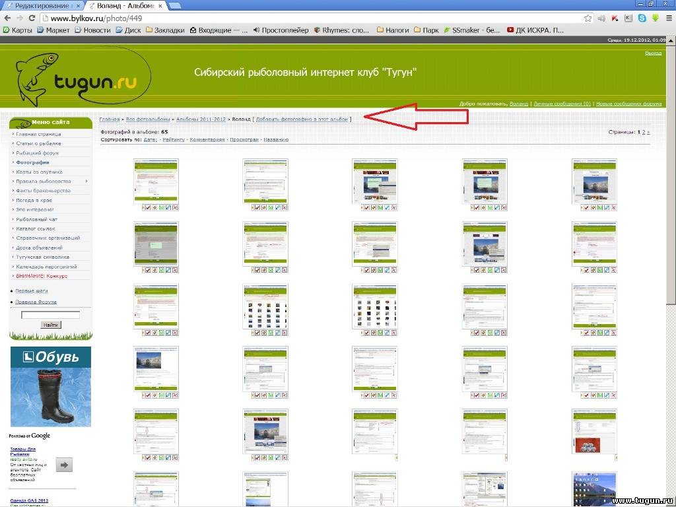Open the ВНИМАНИЕ! Конкурс menu item
The width and height of the screenshot is (676, 507).
point(42,276)
